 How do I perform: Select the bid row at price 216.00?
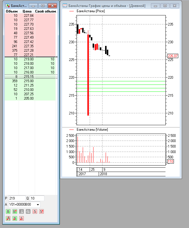pos(30,72)
